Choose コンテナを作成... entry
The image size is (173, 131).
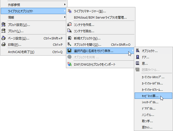pyautogui.click(x=101, y=25)
